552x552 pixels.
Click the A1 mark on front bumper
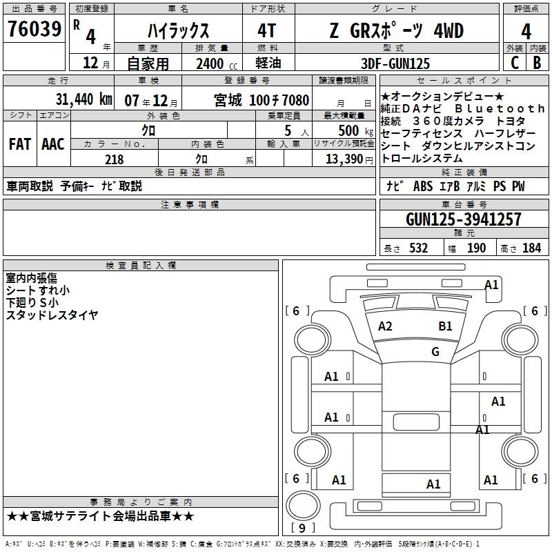[491, 285]
